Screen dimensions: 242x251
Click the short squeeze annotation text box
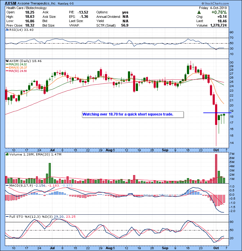click(133, 114)
